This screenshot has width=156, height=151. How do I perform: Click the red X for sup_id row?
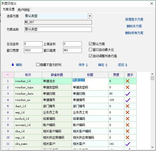[128, 137]
